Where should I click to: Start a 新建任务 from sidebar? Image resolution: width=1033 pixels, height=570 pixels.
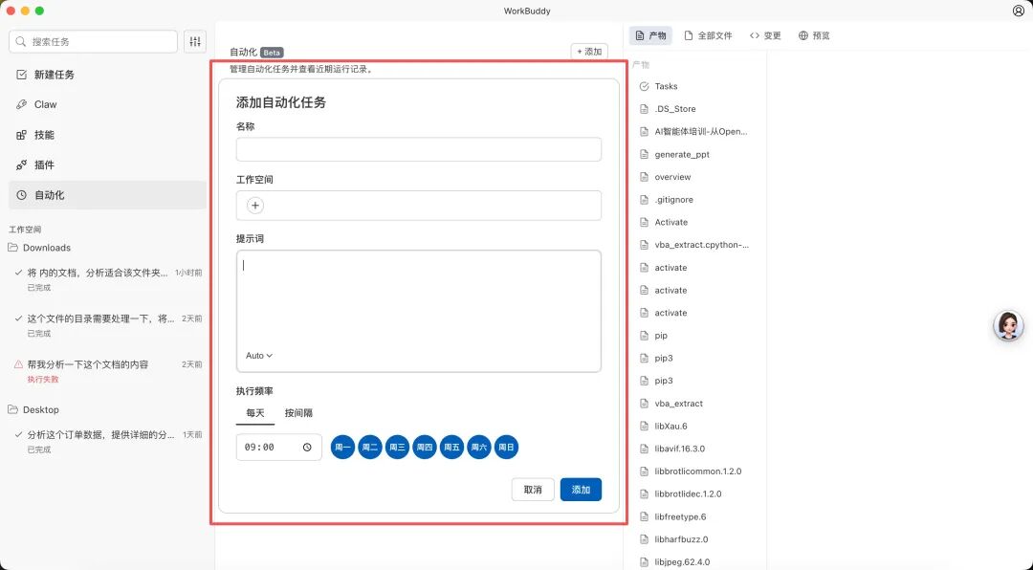[x=54, y=75]
